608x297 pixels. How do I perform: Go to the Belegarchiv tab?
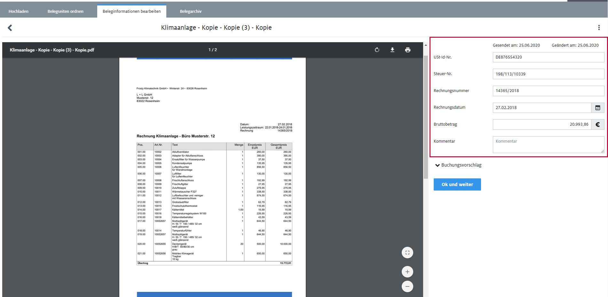pos(191,12)
